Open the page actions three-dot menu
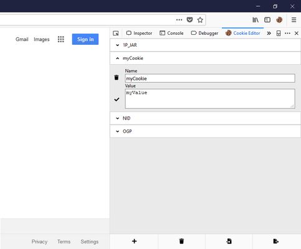This screenshot has width=301, height=249. coord(179,20)
